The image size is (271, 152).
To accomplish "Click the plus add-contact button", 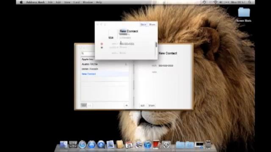I will click(126, 105).
